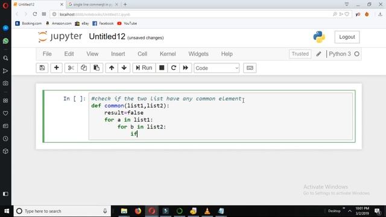The image size is (386, 217).
Task: Open Firefox from the taskbar
Action: pyautogui.click(x=138, y=211)
